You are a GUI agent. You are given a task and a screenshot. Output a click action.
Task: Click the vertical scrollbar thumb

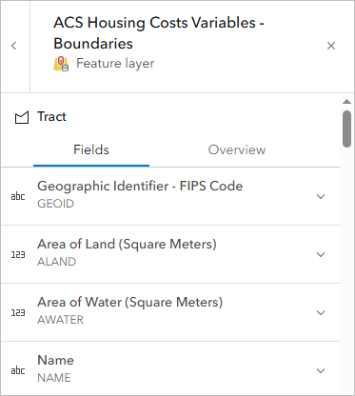[x=346, y=129]
